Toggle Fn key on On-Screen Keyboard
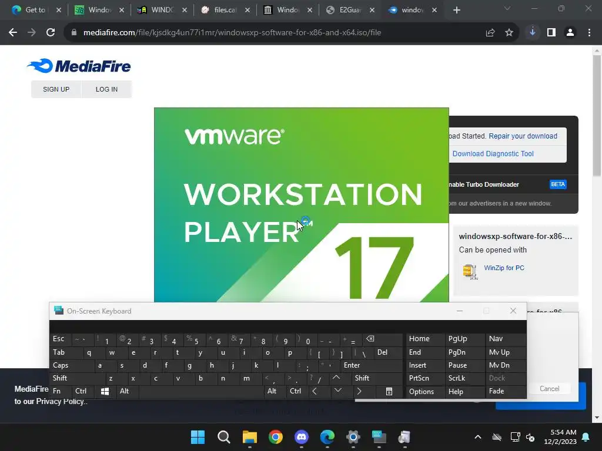Image resolution: width=602 pixels, height=451 pixels. [61, 391]
